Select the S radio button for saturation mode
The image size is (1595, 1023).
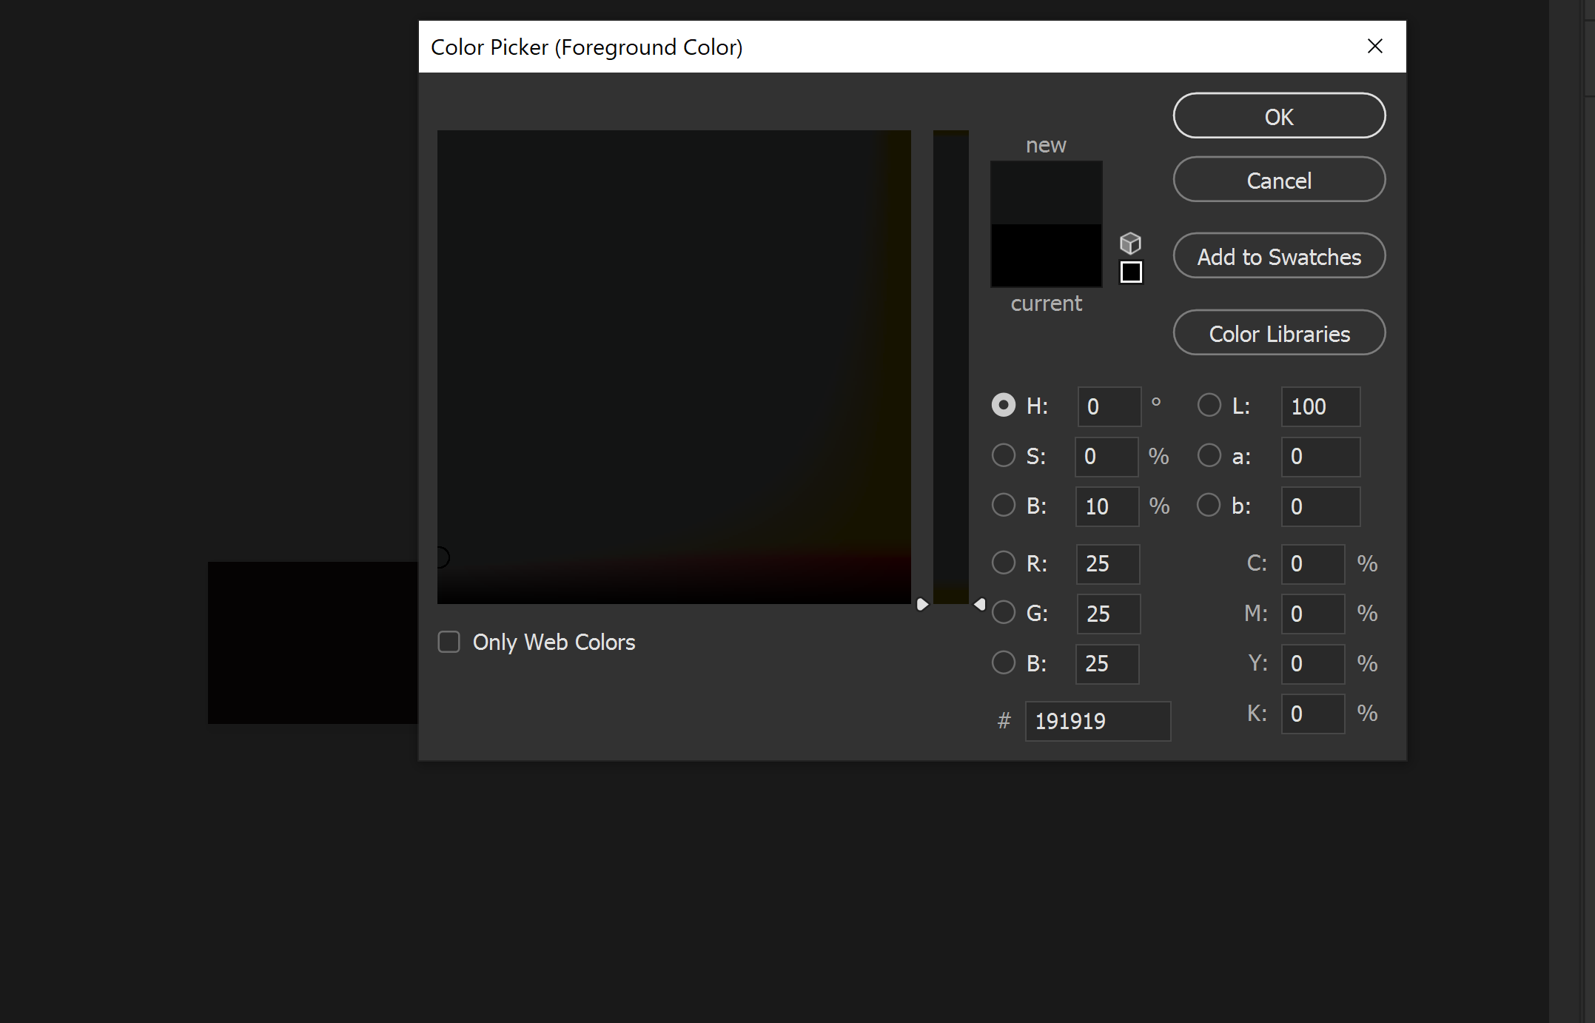coord(1004,455)
